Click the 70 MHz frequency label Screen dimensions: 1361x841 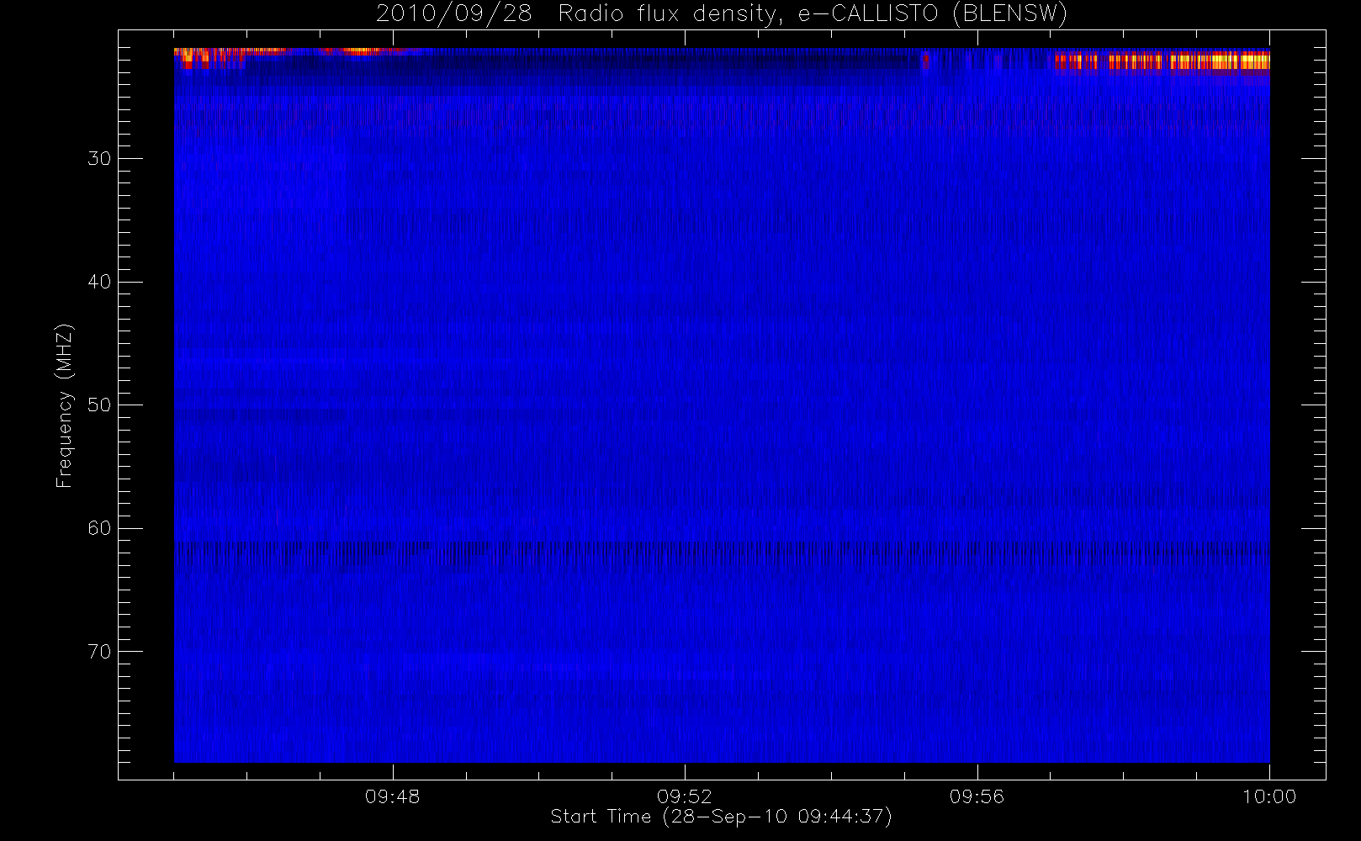point(99,652)
